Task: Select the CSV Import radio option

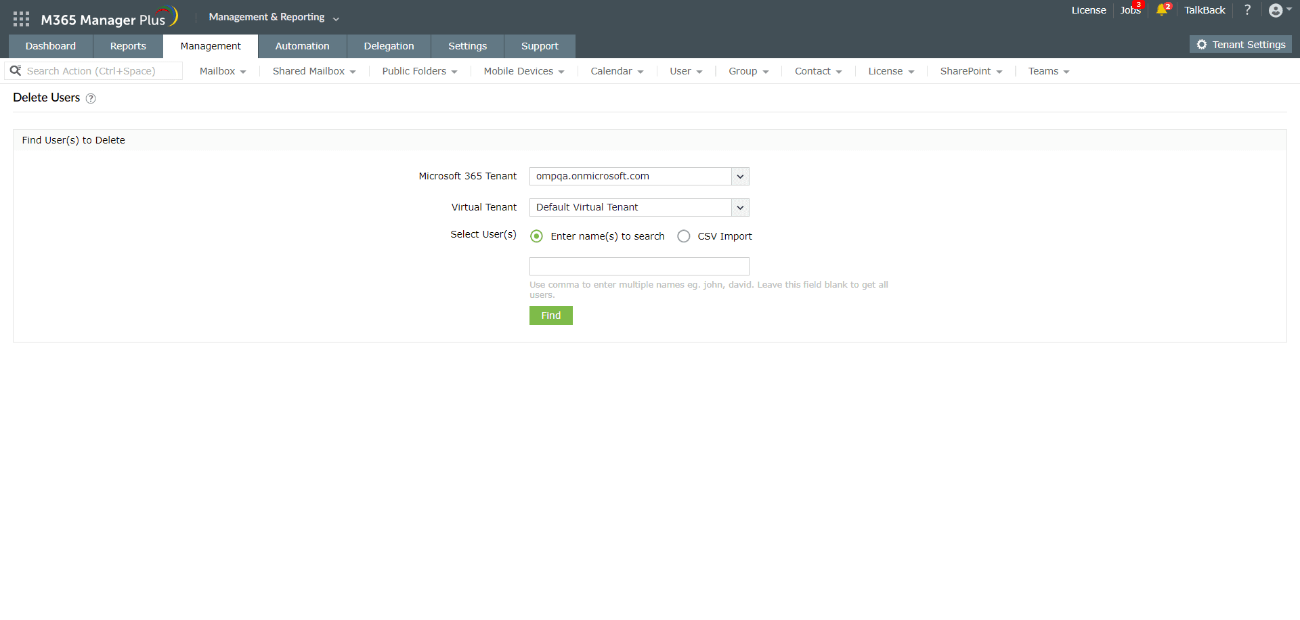Action: 684,236
